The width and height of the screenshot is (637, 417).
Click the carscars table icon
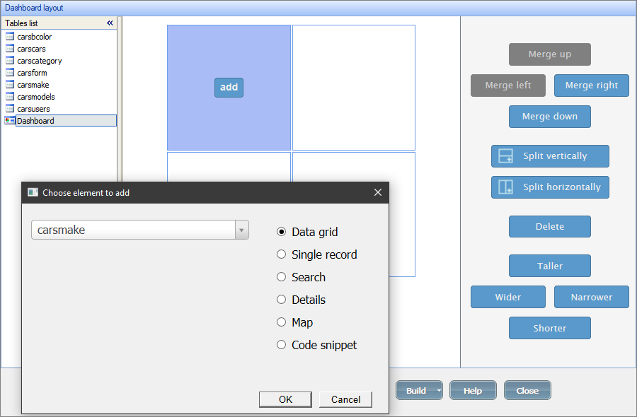click(9, 48)
